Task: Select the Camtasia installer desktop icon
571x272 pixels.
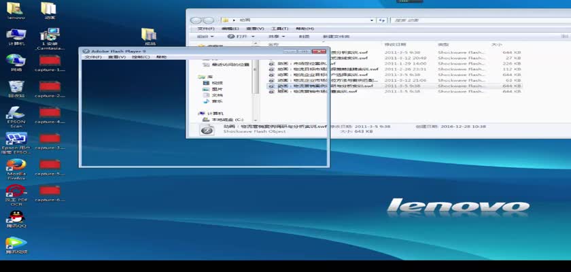Action: [50, 39]
